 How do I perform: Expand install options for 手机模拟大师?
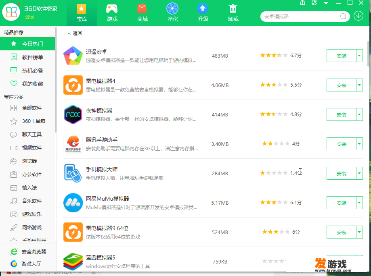pos(359,173)
